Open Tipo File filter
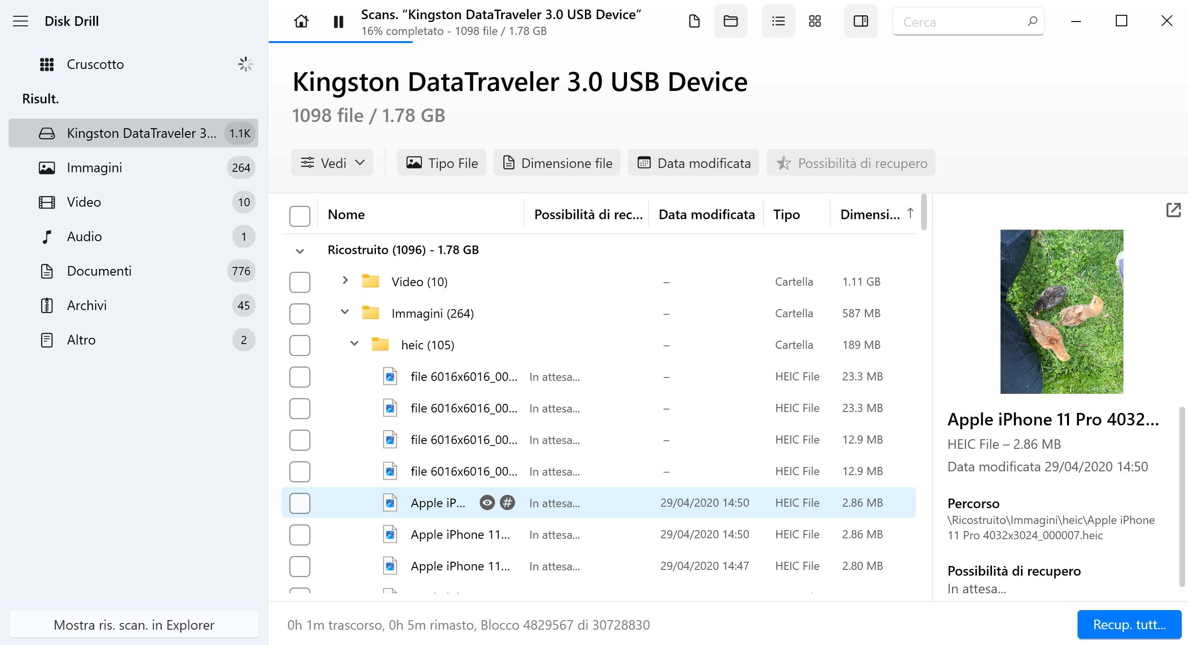1188x645 pixels. point(441,163)
